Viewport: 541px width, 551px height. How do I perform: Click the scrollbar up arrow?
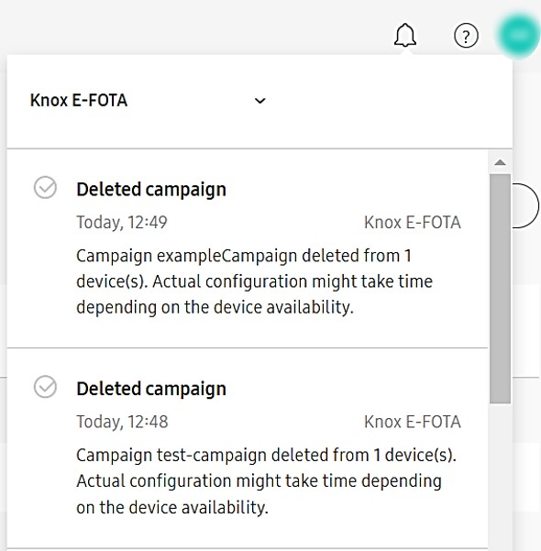500,162
